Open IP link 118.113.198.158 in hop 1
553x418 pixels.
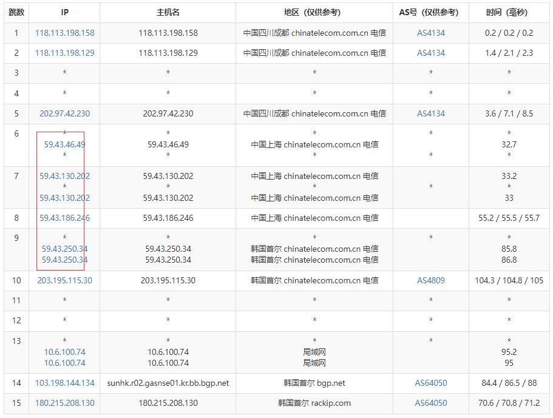point(64,33)
